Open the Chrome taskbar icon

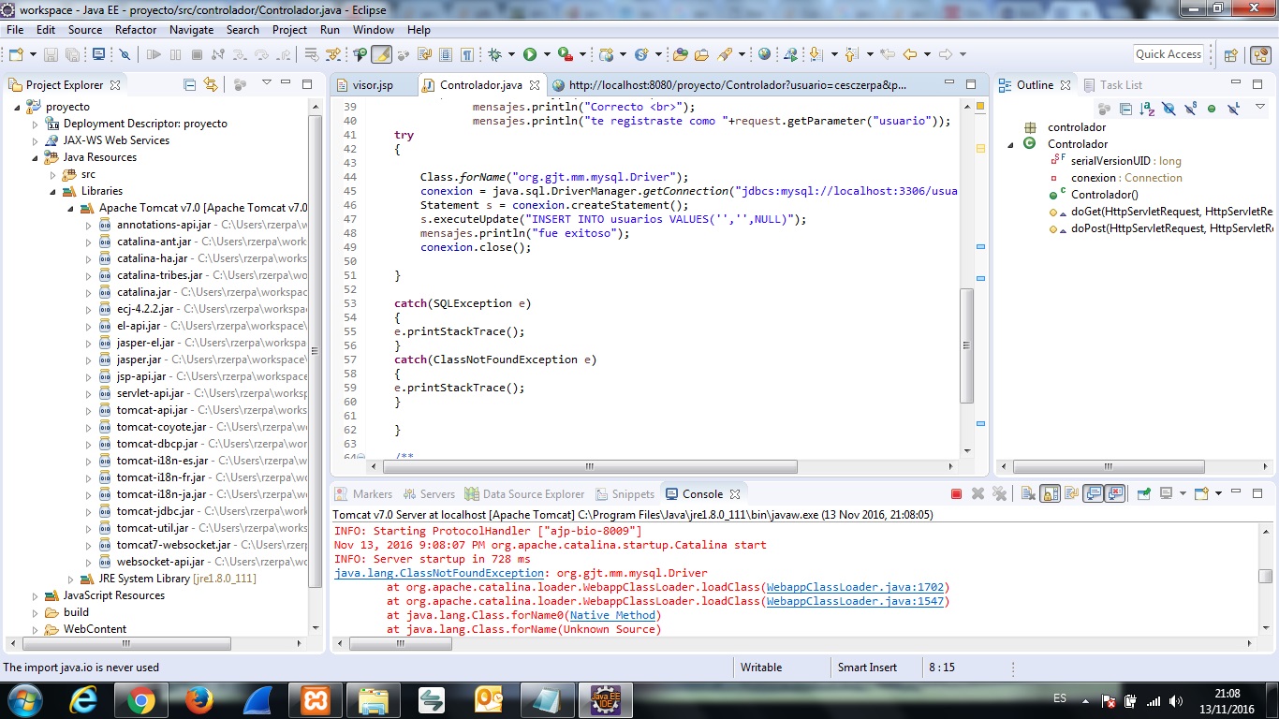click(141, 699)
